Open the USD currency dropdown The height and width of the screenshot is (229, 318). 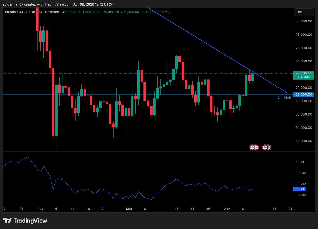pyautogui.click(x=303, y=12)
